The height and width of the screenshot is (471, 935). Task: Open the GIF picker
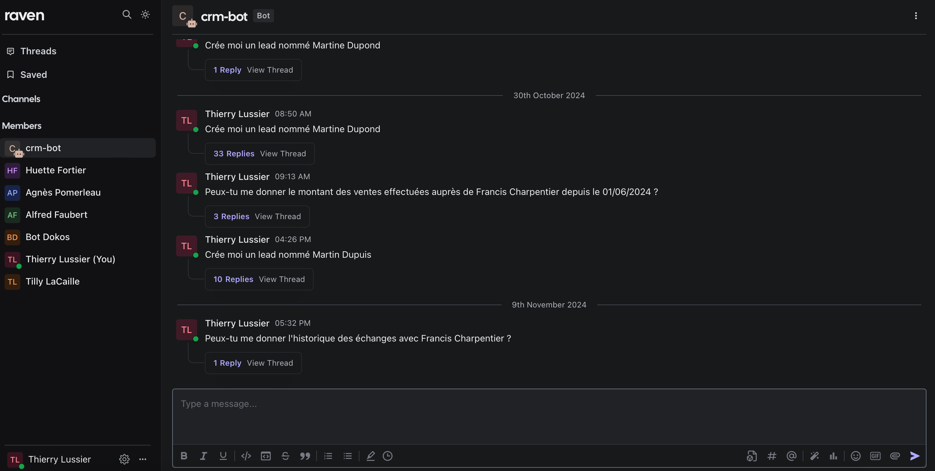click(875, 456)
